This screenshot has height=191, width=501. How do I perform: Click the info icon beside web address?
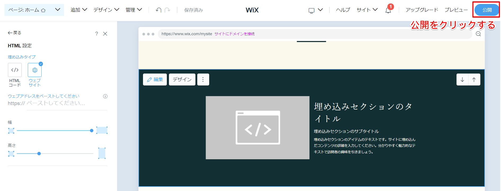(x=105, y=96)
